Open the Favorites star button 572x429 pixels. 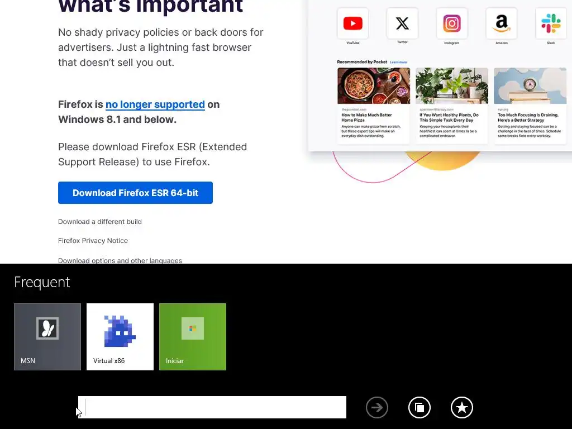click(462, 407)
